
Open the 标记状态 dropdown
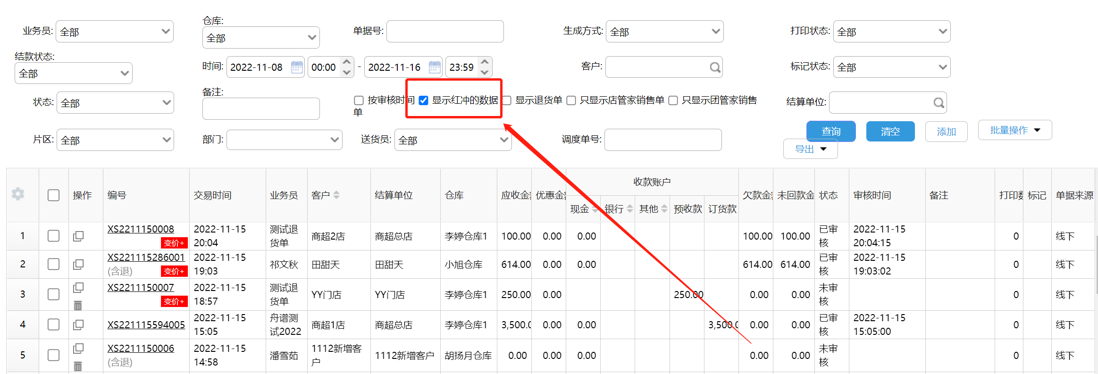pos(892,67)
